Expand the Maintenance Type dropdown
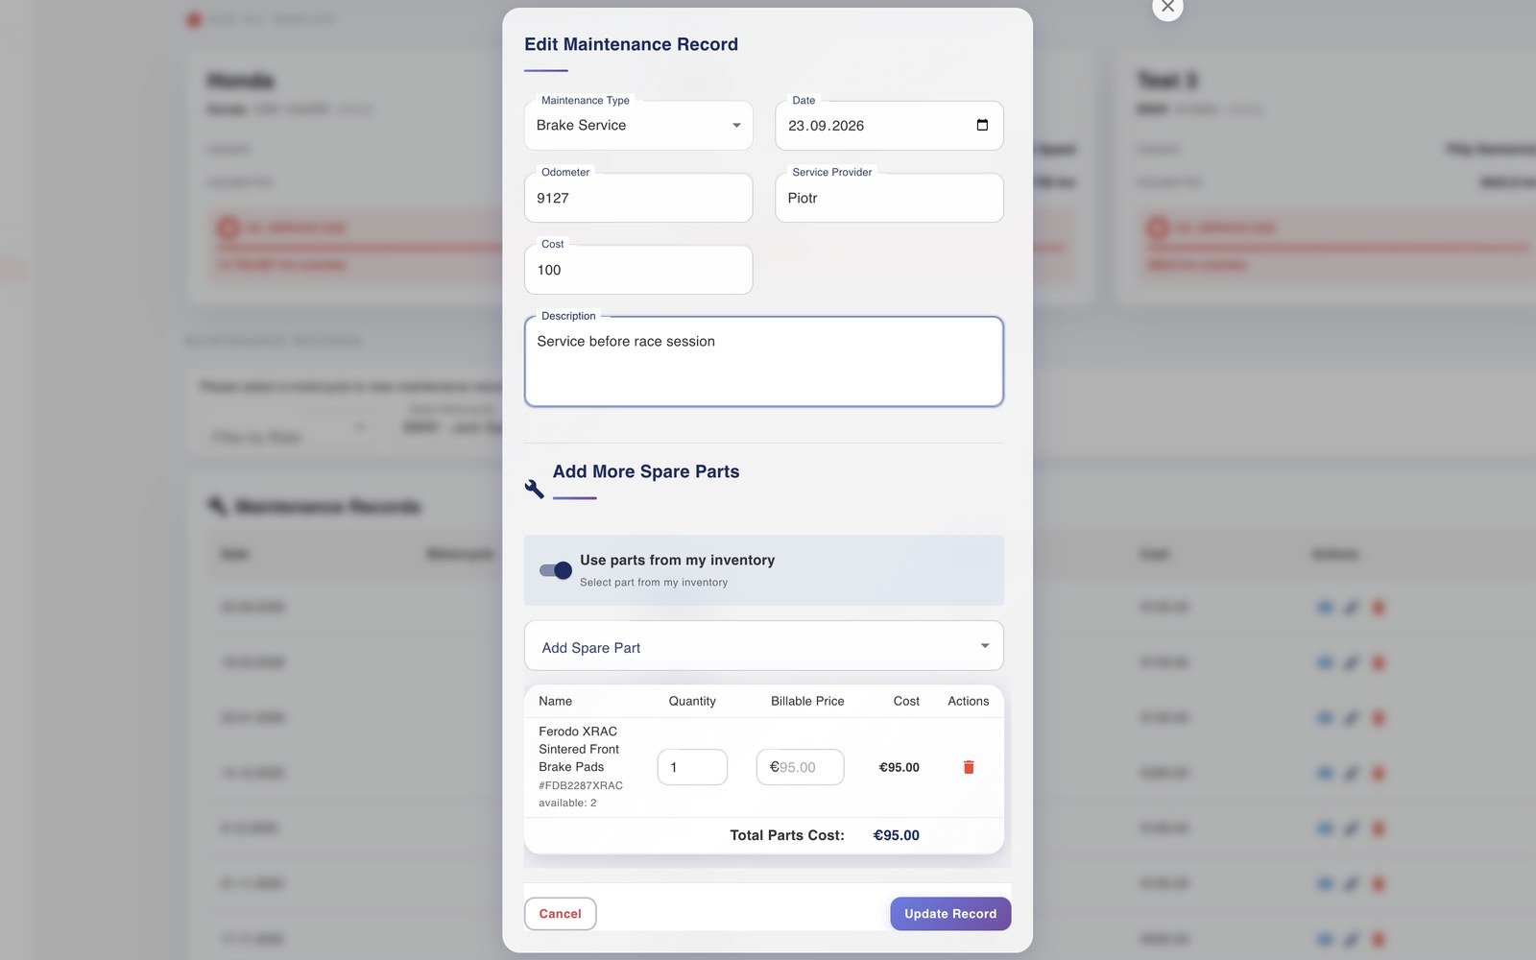 point(638,126)
